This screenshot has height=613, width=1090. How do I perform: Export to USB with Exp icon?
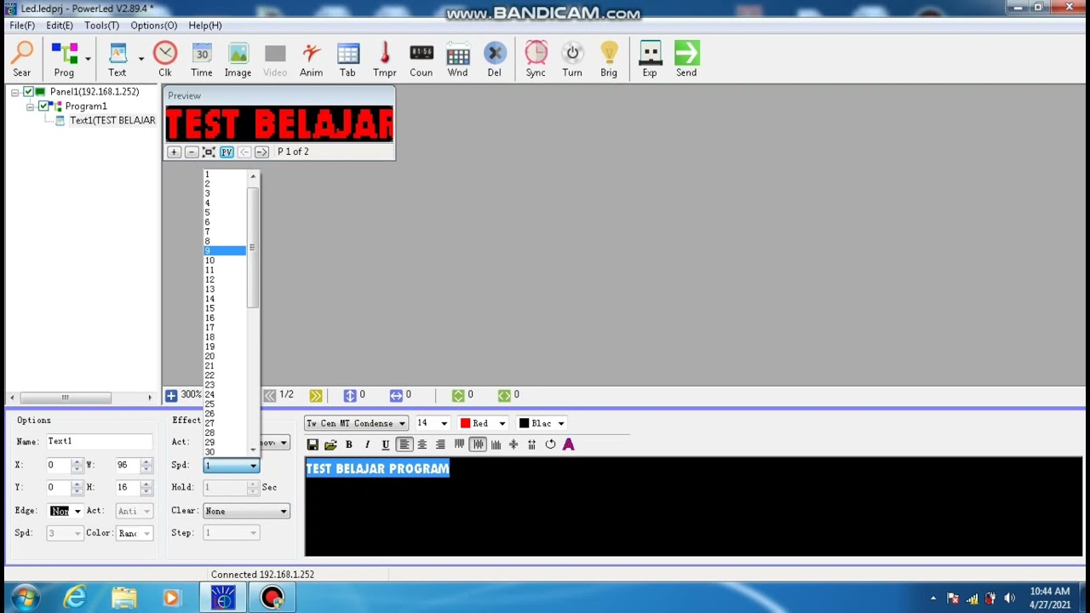[650, 60]
